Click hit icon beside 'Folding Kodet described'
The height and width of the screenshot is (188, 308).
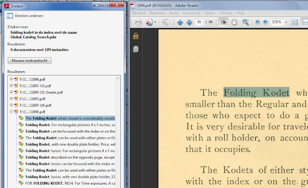pyautogui.click(x=21, y=157)
